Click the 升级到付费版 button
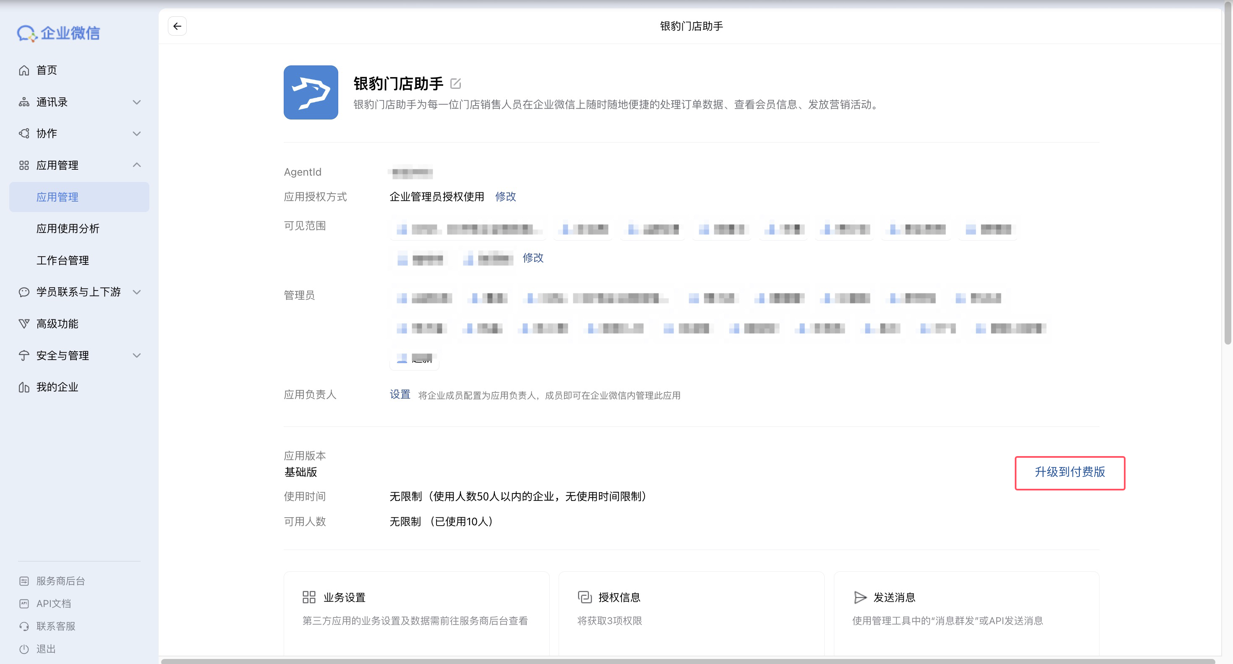 pyautogui.click(x=1070, y=472)
